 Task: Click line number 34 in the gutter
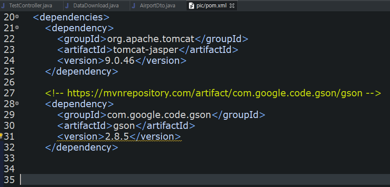pos(9,169)
